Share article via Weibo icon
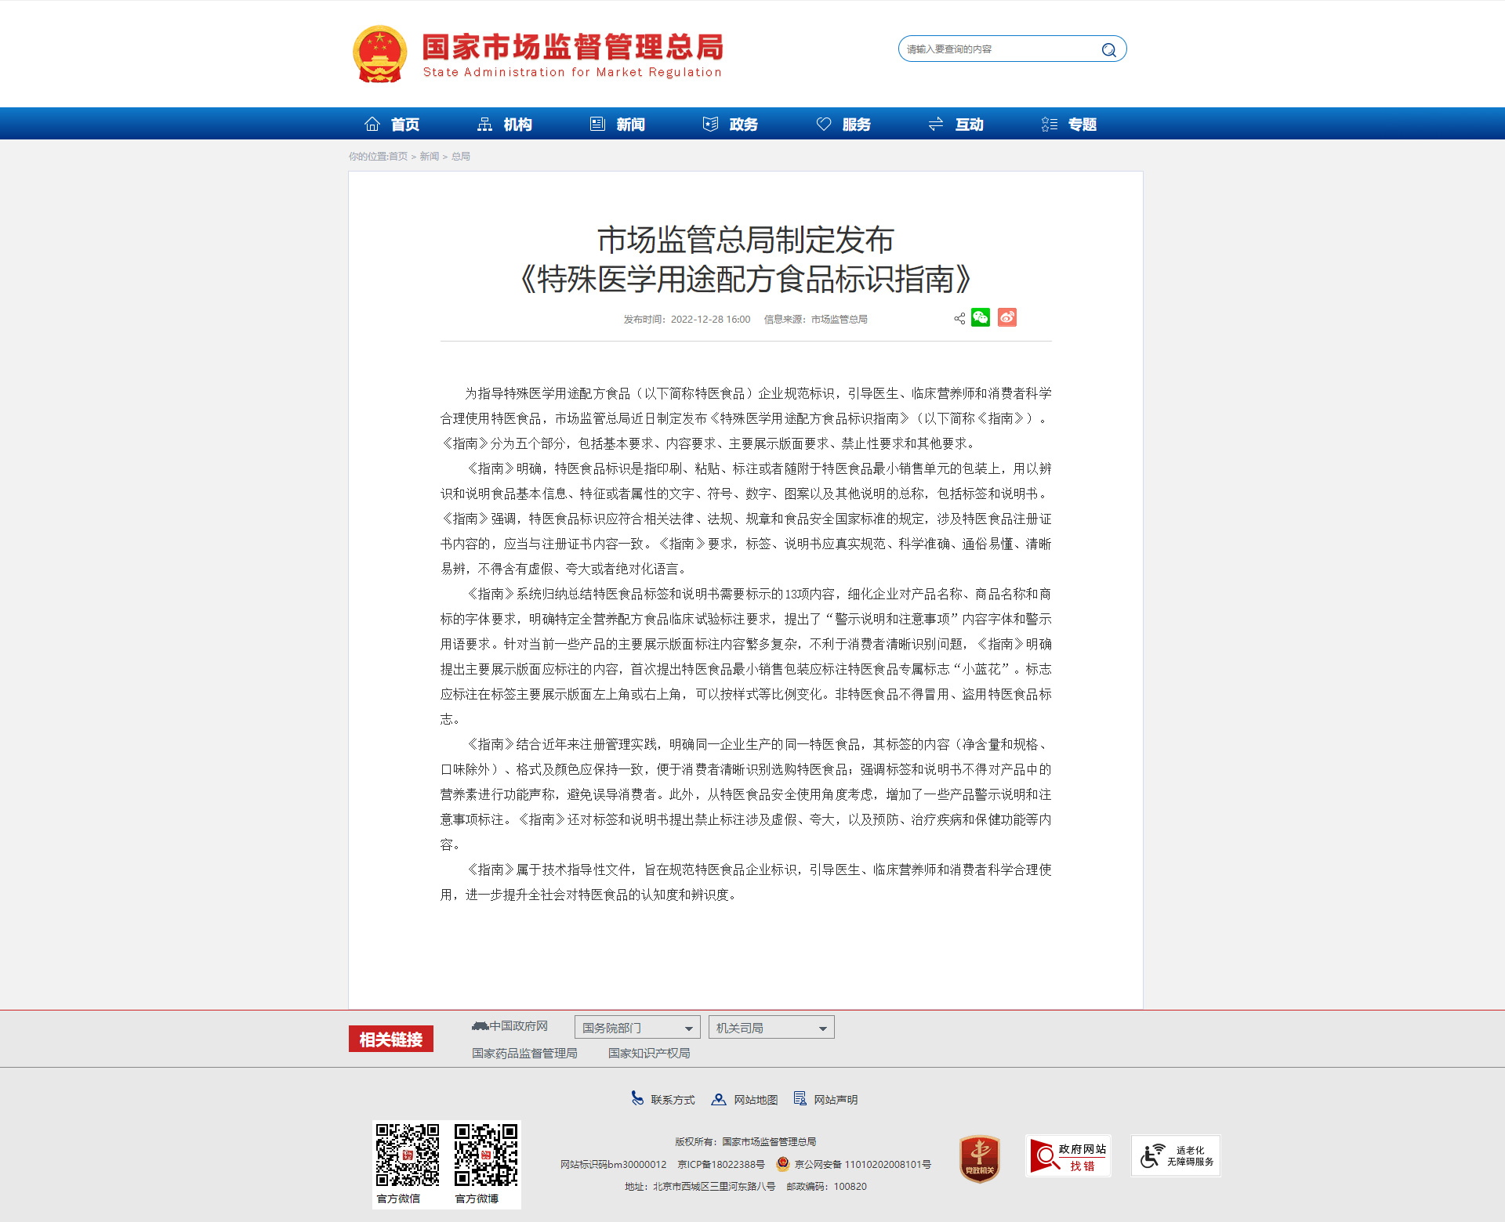Viewport: 1505px width, 1222px height. [1007, 317]
